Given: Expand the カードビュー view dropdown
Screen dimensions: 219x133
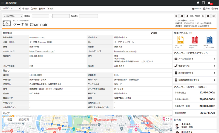Looking at the screenshot, I should [11, 9].
